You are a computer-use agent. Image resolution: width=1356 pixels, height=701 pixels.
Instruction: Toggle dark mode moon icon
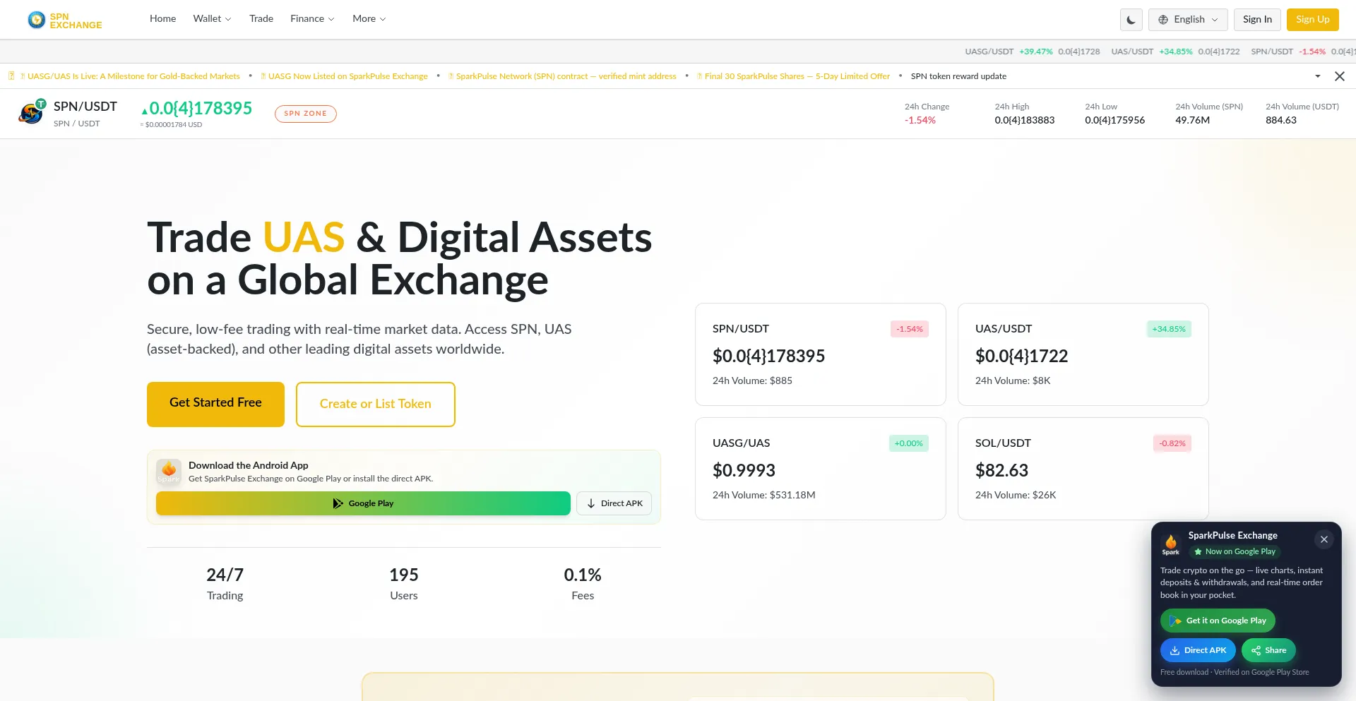pos(1131,20)
